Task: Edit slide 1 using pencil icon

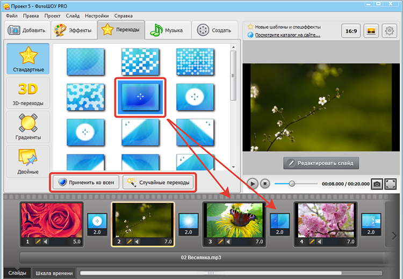Action: tap(38, 241)
